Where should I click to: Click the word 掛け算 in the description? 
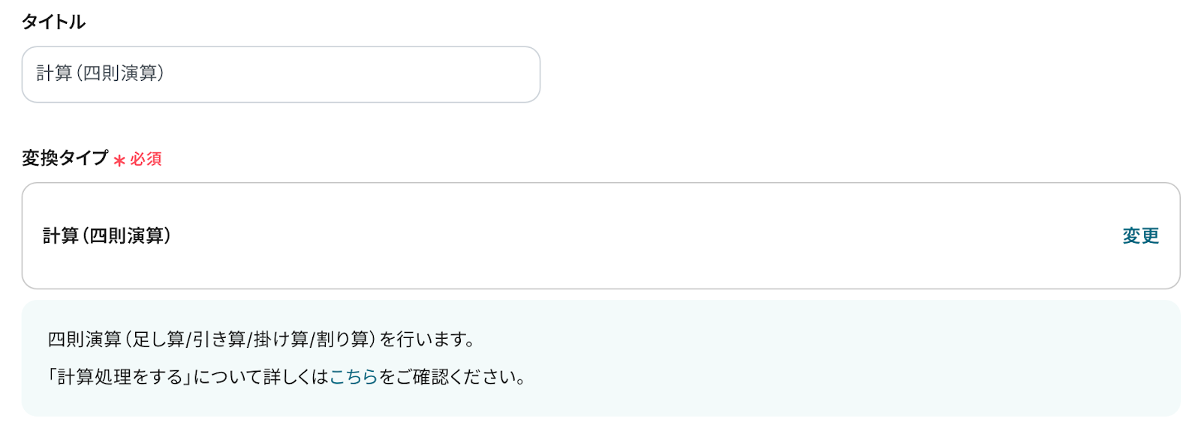[x=280, y=339]
